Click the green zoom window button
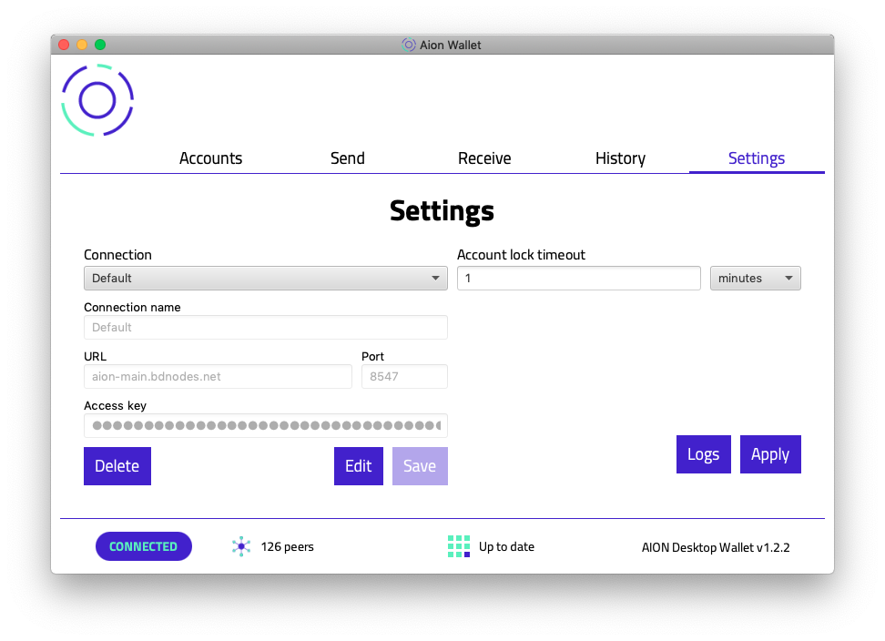 tap(100, 45)
